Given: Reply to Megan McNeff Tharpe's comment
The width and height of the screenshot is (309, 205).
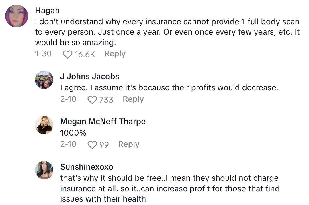Looking at the screenshot, I should [x=129, y=144].
